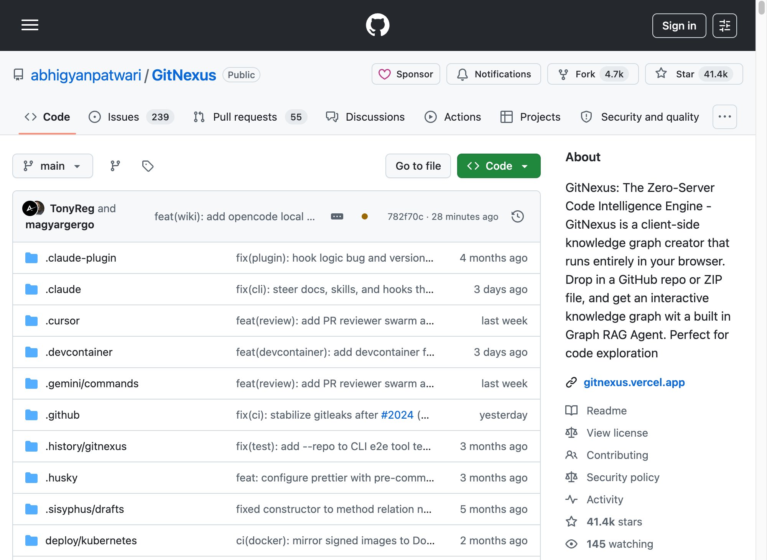Viewport: 767px width, 560px height.
Task: Open the .history/gitnexus folder
Action: 86,446
